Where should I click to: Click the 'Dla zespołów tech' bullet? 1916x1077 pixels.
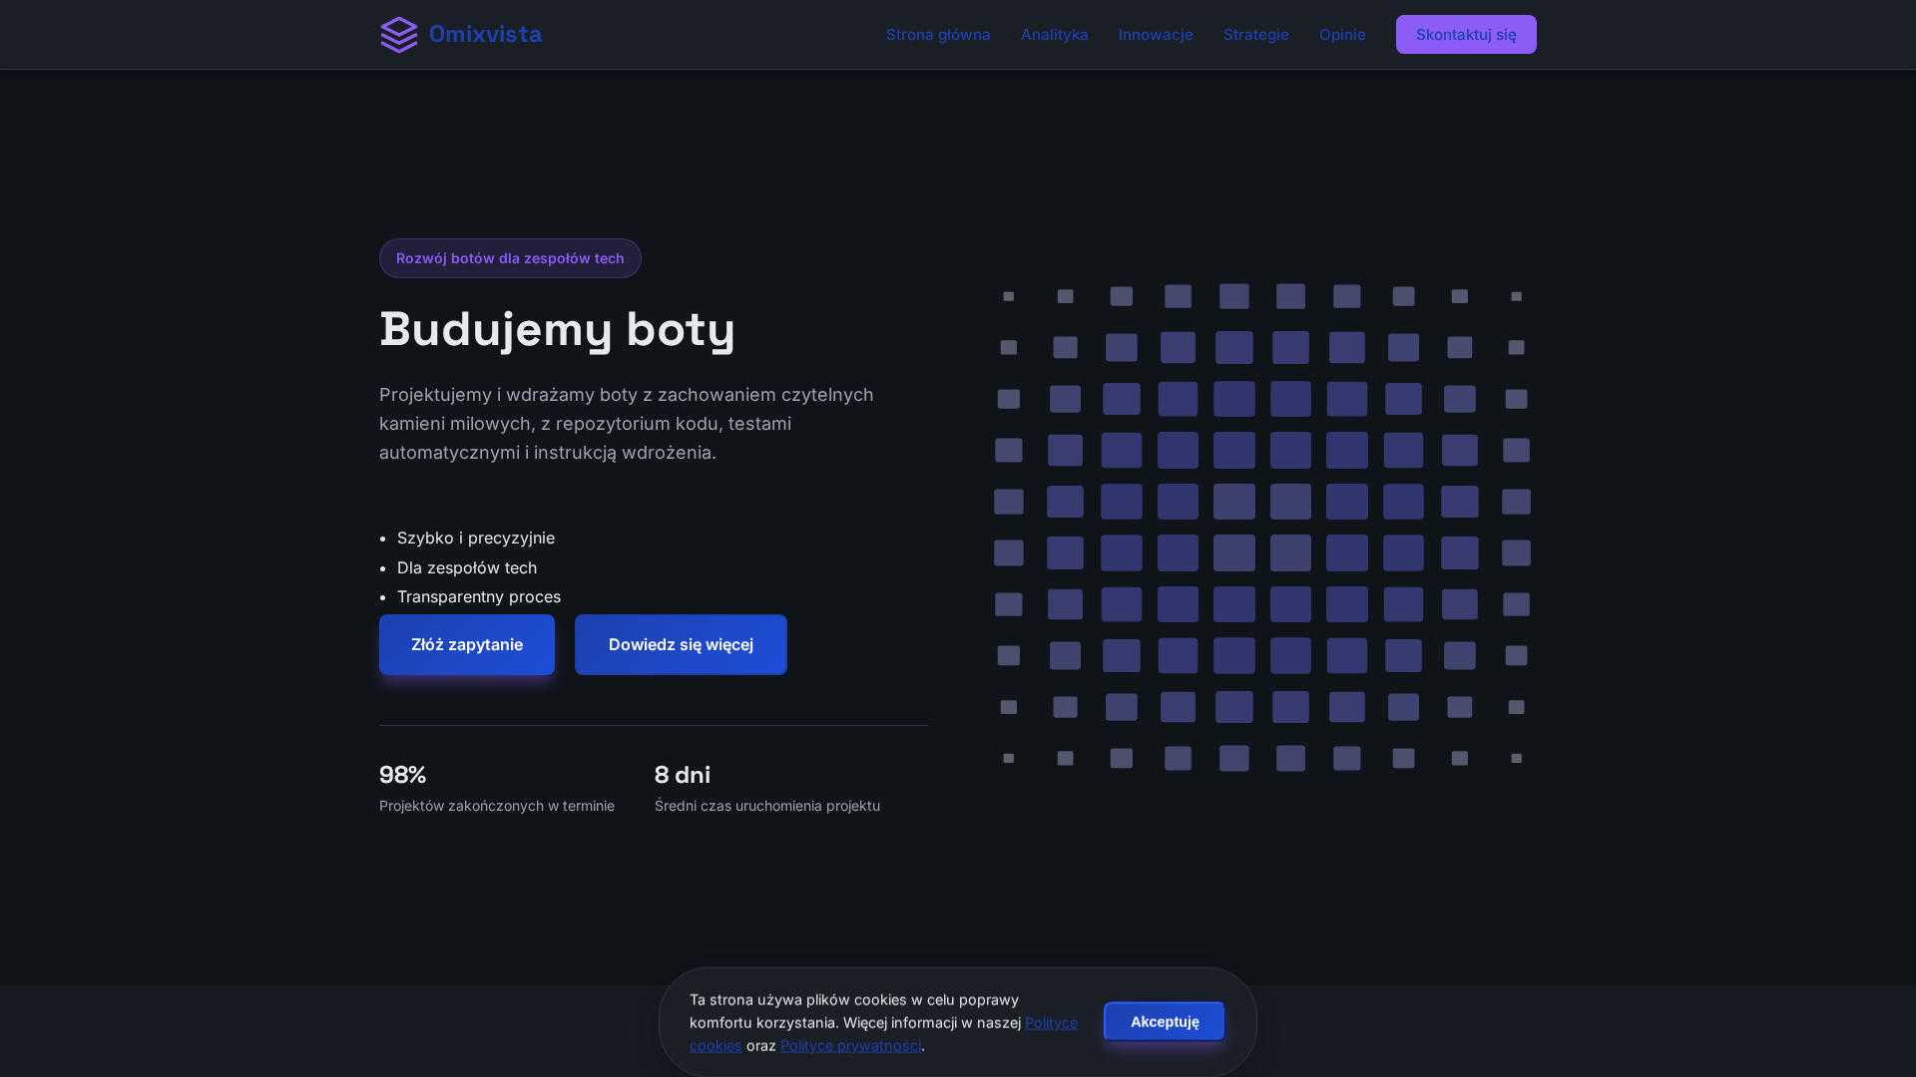(467, 567)
